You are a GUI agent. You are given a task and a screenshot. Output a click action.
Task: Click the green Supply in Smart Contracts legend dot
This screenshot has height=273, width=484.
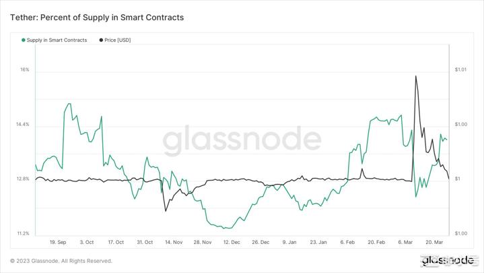24,40
